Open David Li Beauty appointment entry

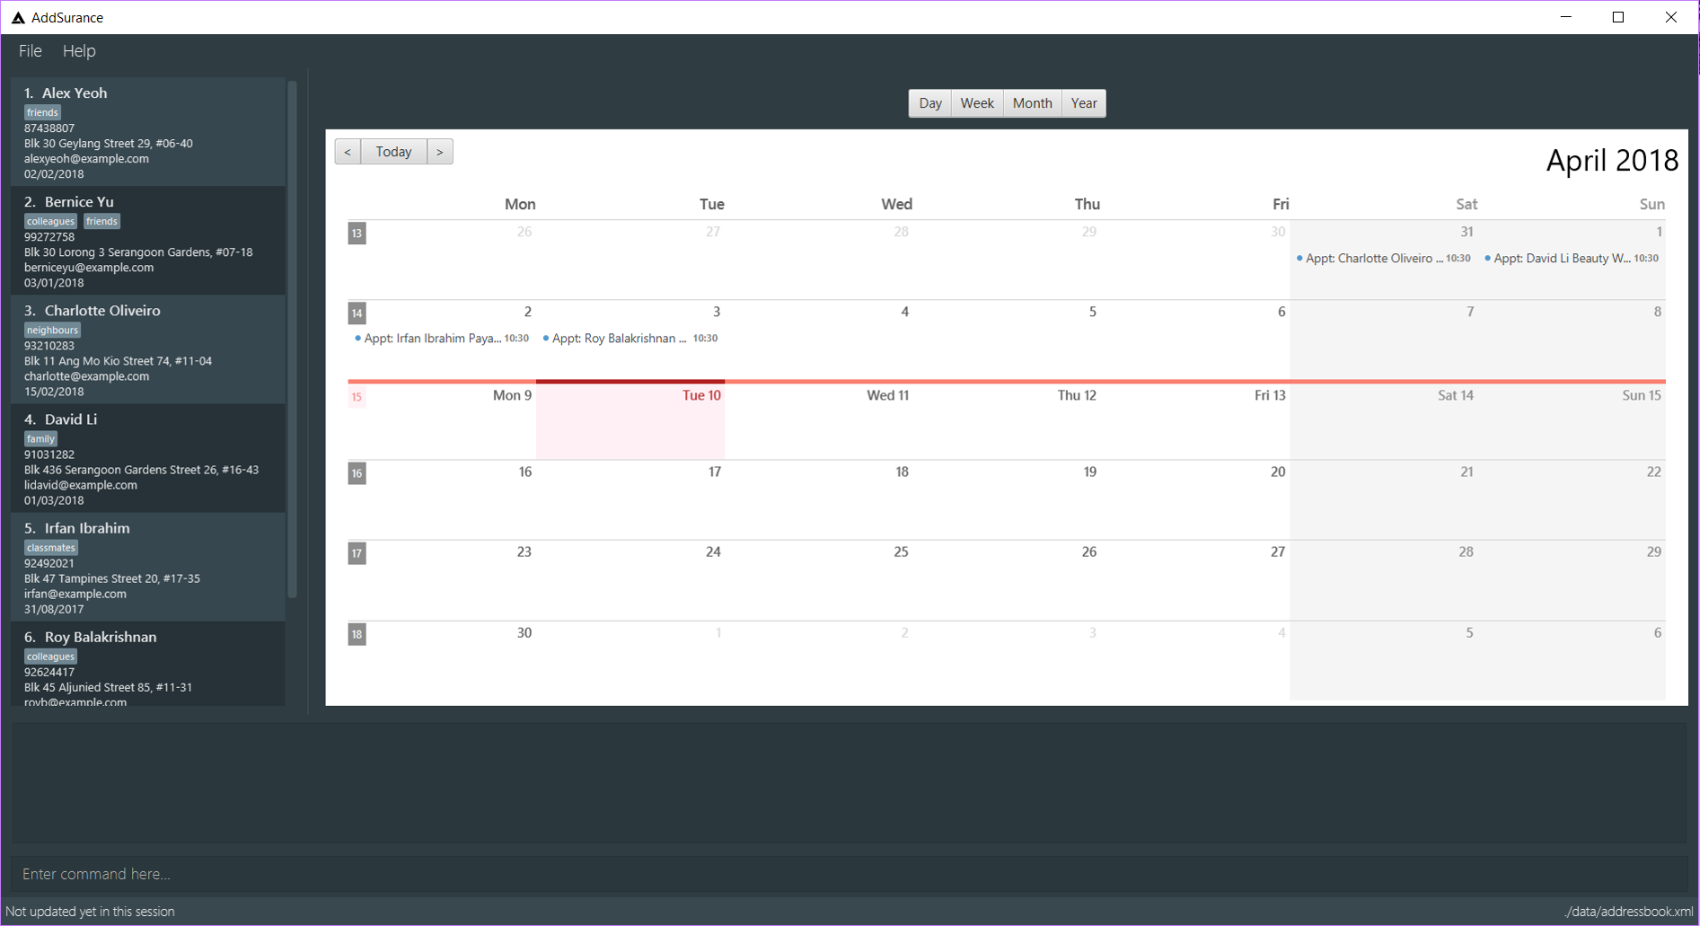point(1572,259)
